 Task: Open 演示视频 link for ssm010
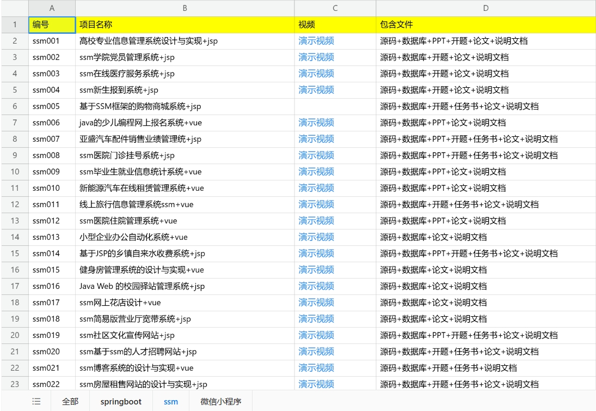point(316,188)
